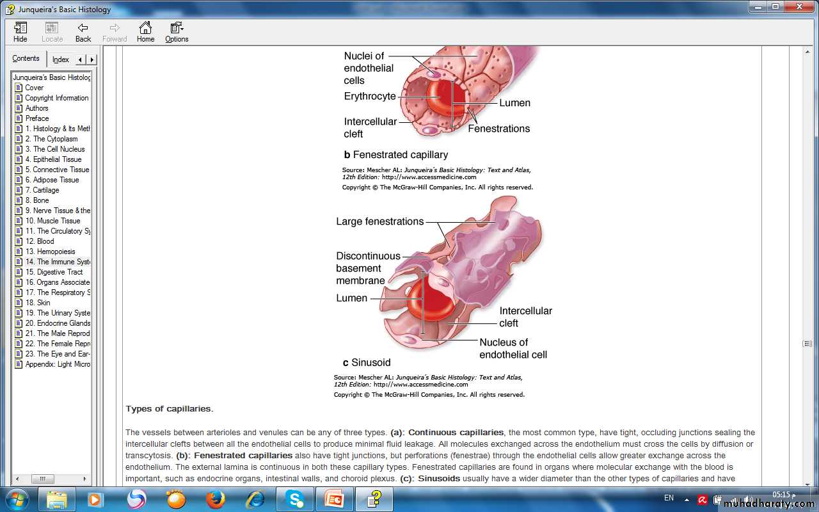Click the Hide toolbar icon
The width and height of the screenshot is (819, 512).
pyautogui.click(x=20, y=32)
